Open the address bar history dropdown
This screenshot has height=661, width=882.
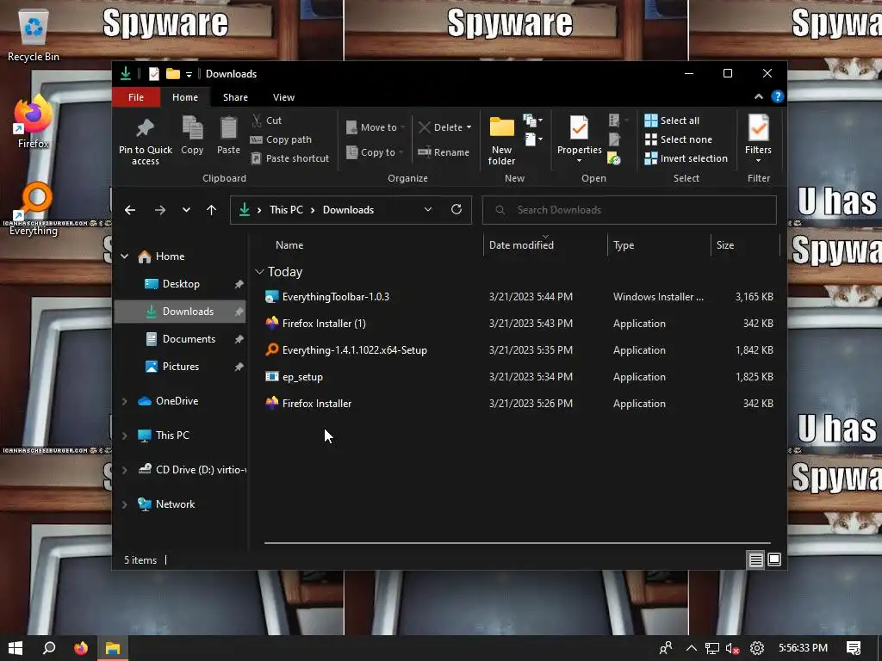tap(428, 210)
